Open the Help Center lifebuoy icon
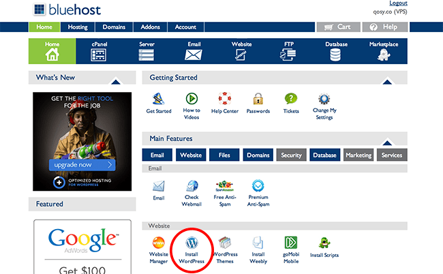 (x=225, y=99)
